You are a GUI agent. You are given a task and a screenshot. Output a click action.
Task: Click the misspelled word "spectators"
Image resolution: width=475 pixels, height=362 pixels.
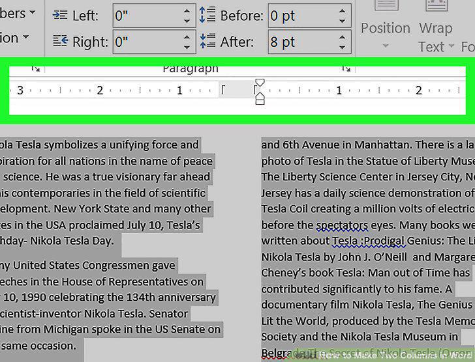342,225
